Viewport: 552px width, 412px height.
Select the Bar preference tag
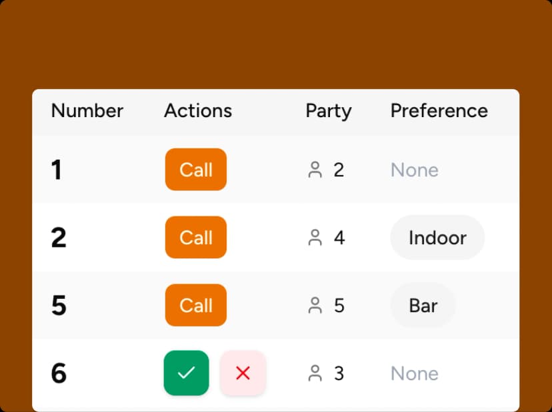click(x=423, y=306)
